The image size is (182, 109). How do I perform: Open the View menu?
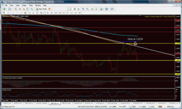click(11, 5)
